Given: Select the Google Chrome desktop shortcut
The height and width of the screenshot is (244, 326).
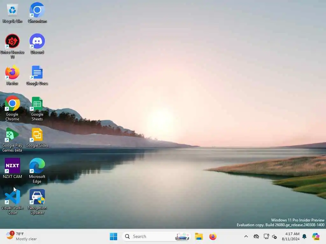Looking at the screenshot, I should pyautogui.click(x=12, y=109).
